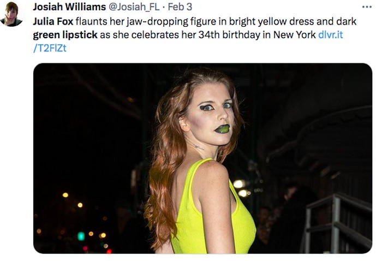Click the bold green lipstick text

[x=65, y=35]
